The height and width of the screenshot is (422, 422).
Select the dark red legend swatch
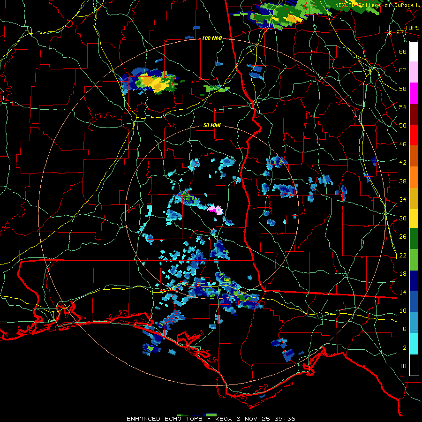(x=414, y=114)
